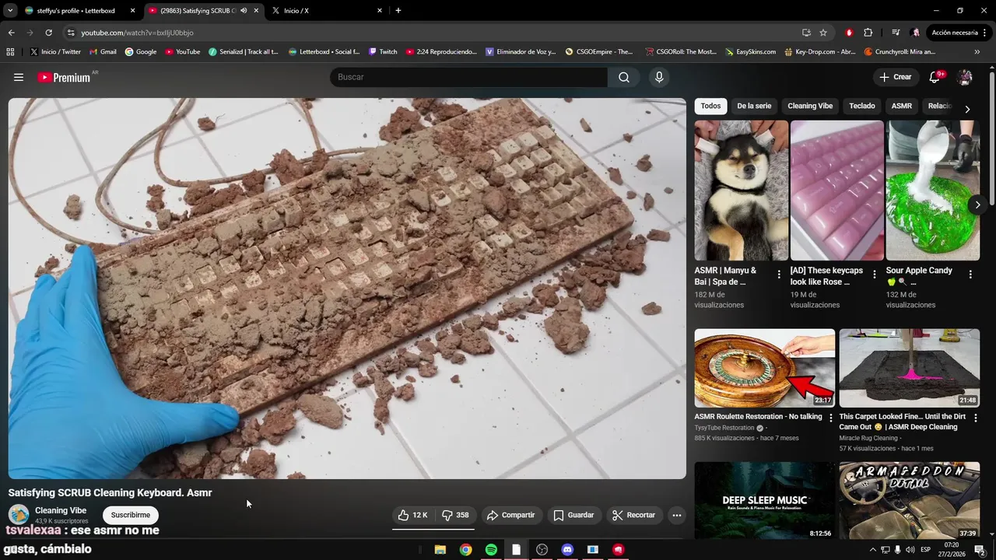
Task: Open options for ASMR Manyu & Bai short
Action: click(779, 275)
